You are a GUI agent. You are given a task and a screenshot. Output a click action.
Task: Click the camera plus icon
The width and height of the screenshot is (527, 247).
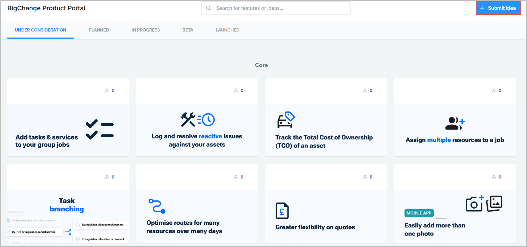475,204
